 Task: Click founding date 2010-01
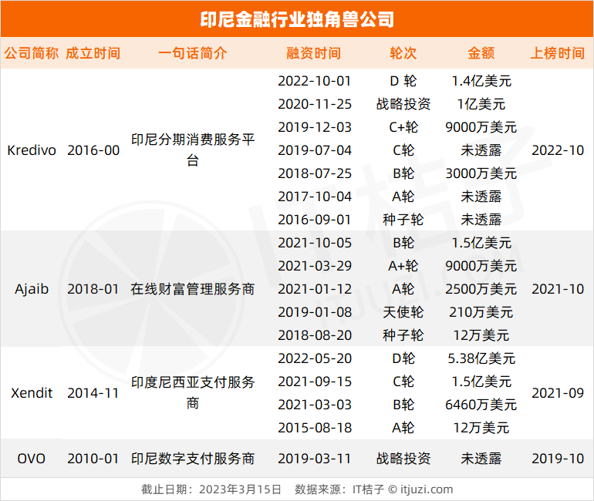(93, 459)
